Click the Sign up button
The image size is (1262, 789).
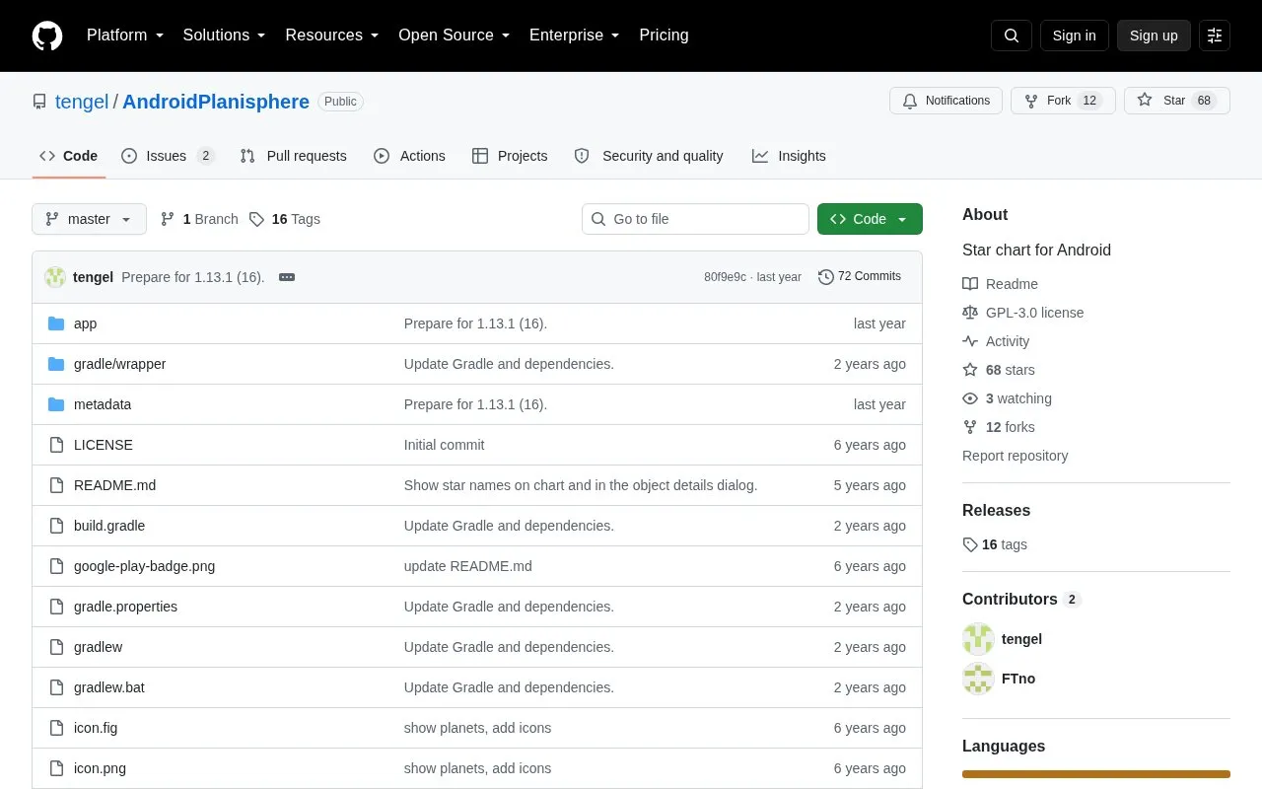[x=1154, y=36]
